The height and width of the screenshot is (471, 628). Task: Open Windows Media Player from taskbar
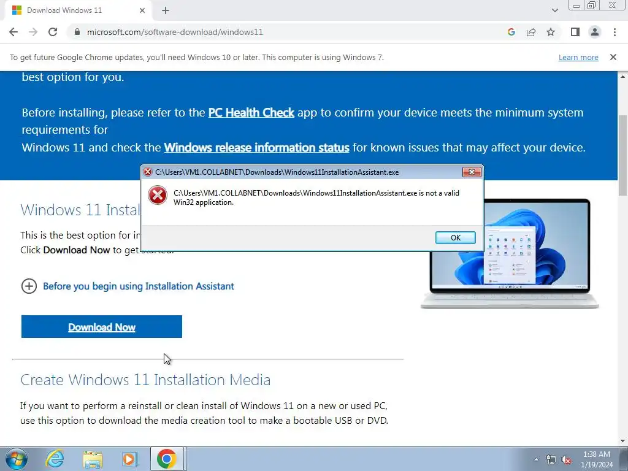tap(130, 459)
